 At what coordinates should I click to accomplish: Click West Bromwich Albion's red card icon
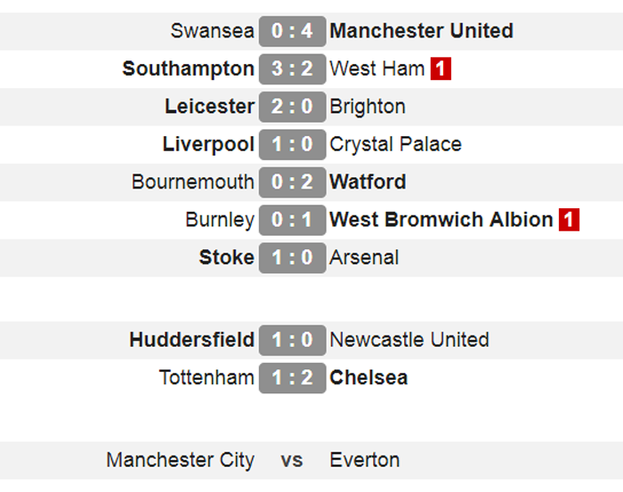click(x=569, y=220)
